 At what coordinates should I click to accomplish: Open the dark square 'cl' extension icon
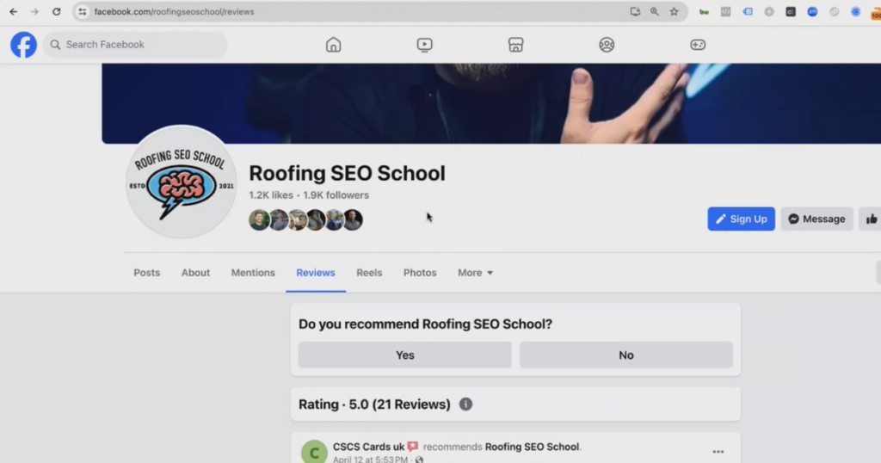point(791,12)
